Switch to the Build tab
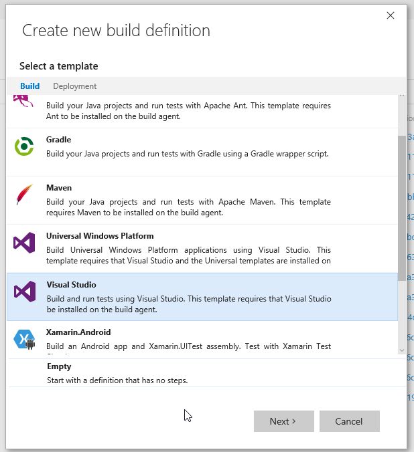 pyautogui.click(x=29, y=86)
